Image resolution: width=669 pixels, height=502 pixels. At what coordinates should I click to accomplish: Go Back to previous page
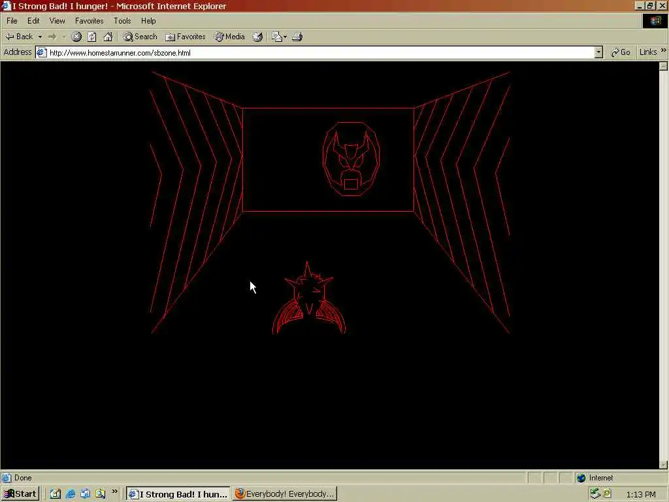pyautogui.click(x=19, y=37)
